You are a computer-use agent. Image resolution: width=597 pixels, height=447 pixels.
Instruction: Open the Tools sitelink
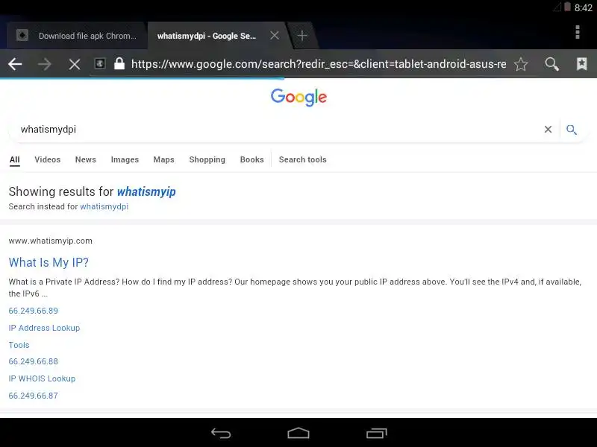19,345
